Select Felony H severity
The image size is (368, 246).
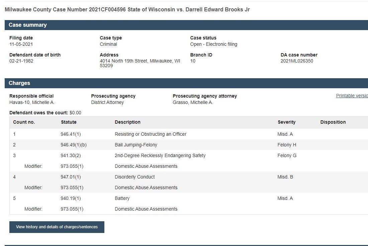pos(287,145)
